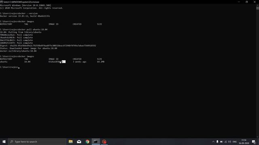Click the Microsoft Corporation copyright line
259x145 pixels.
pyautogui.click(x=32, y=8)
